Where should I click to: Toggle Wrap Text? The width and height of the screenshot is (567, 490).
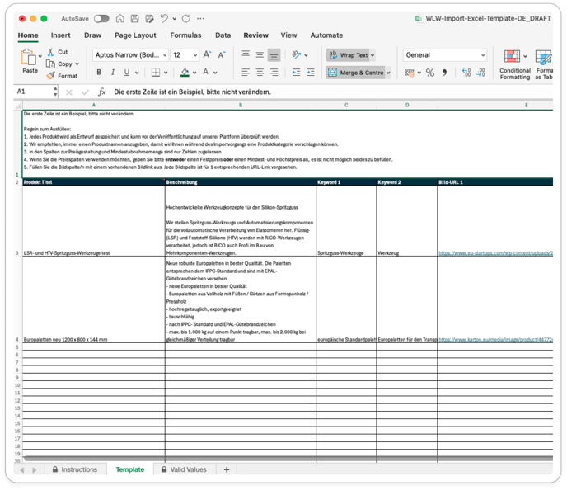coord(349,55)
